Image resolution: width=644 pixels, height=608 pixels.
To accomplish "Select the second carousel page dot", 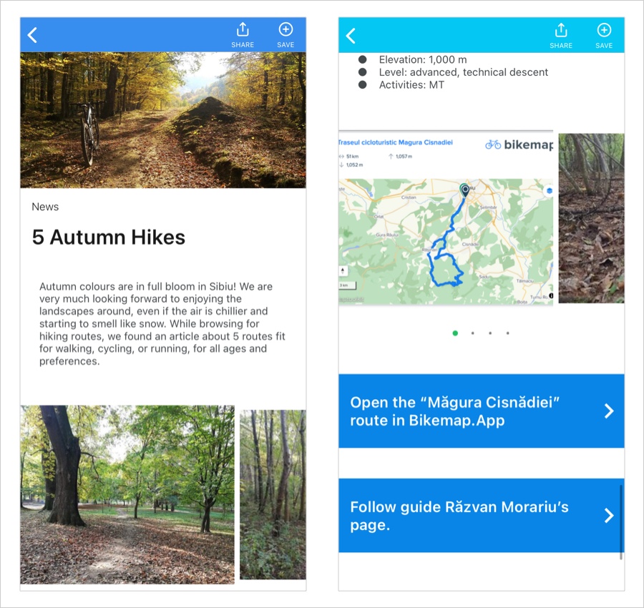I will (473, 333).
